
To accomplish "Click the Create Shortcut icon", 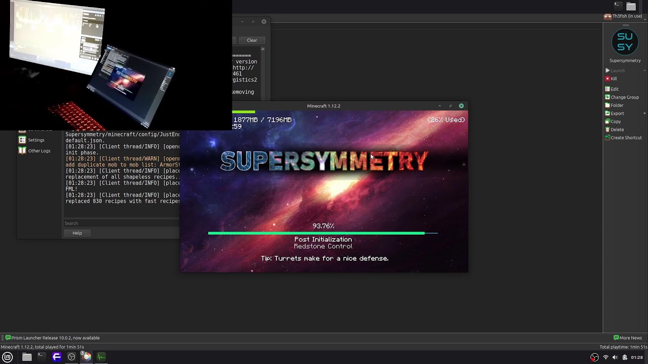I will click(x=607, y=138).
